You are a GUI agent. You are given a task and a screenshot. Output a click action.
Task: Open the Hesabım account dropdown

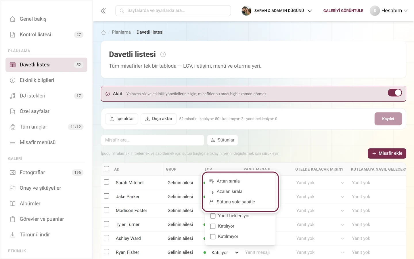(x=389, y=11)
